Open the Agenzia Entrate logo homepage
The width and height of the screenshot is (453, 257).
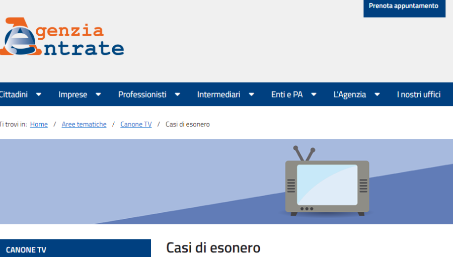pos(62,36)
